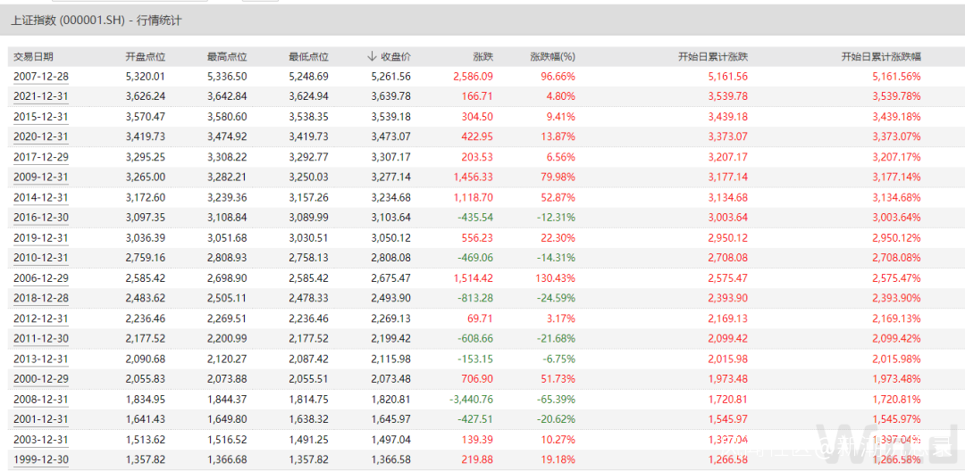Screen dimensions: 965x471
Task: Click closing price 5,261.56
Action: (x=391, y=77)
